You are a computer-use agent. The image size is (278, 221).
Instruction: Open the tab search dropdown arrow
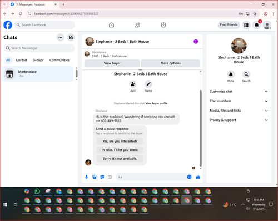[x=4, y=4]
